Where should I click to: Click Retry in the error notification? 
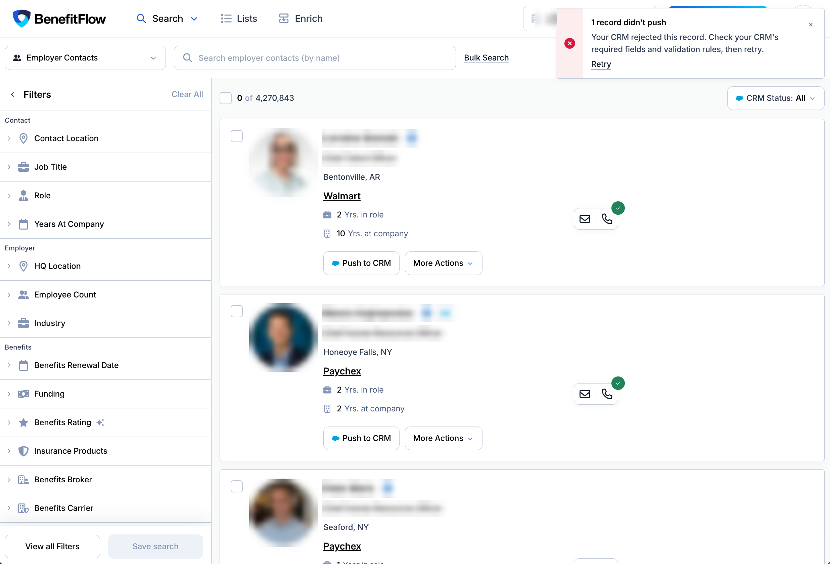(601, 64)
